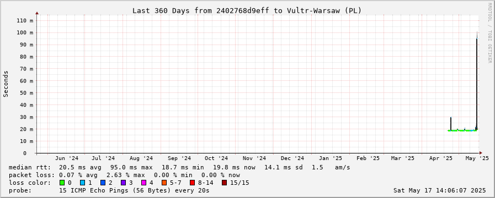Click the dark red 15/15 swatch
The width and height of the screenshot is (495, 198).
pyautogui.click(x=224, y=183)
